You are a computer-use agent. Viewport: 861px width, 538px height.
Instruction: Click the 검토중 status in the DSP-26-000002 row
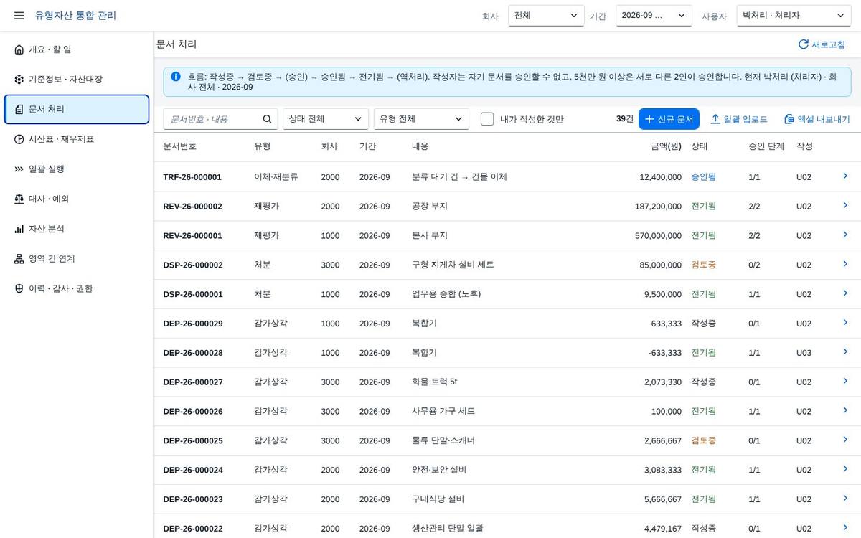point(703,265)
